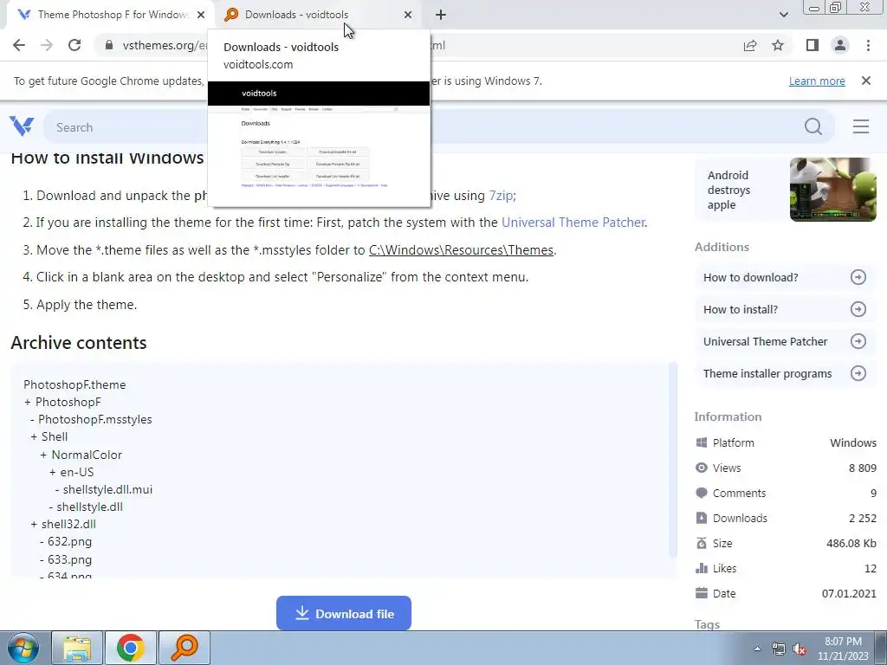Open Universal Theme Patcher link in instructions
The height and width of the screenshot is (665, 887).
(573, 223)
